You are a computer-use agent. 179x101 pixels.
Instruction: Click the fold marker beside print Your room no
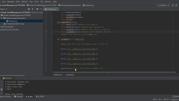pos(52,34)
